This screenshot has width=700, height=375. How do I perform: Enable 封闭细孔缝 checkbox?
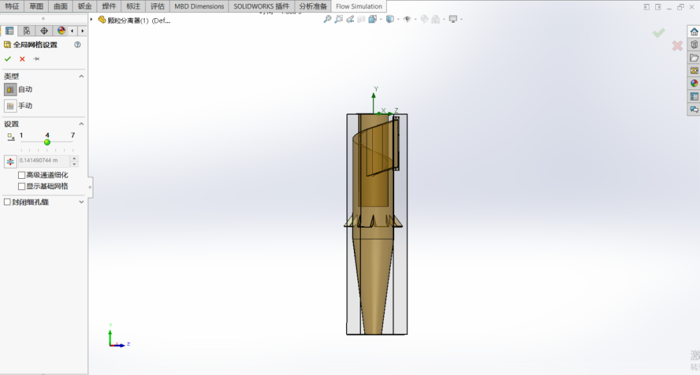click(7, 202)
